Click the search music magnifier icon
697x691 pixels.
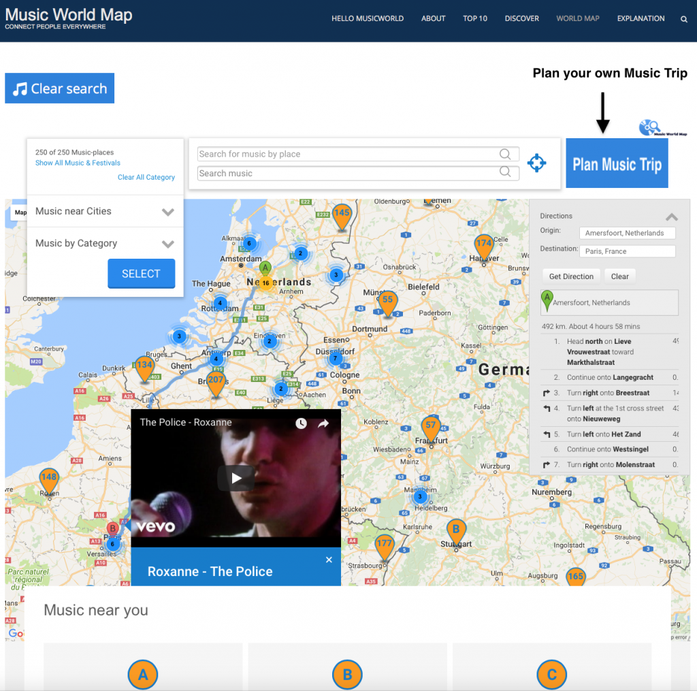tap(505, 173)
